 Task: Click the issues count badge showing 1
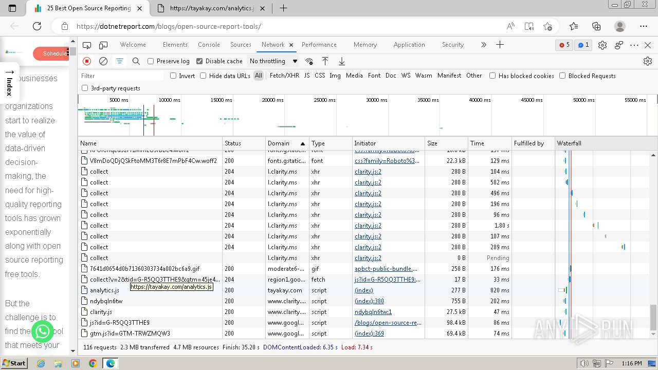[583, 45]
